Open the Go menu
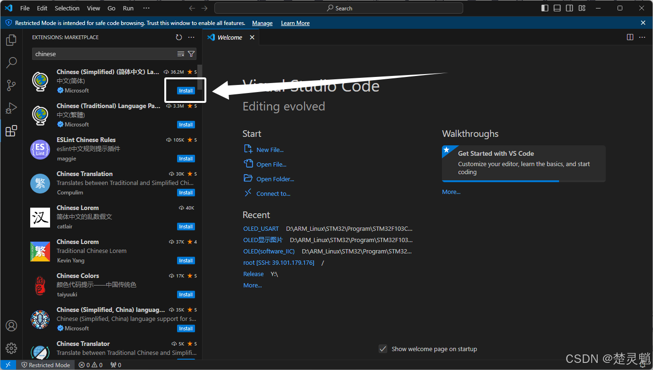 pos(111,8)
